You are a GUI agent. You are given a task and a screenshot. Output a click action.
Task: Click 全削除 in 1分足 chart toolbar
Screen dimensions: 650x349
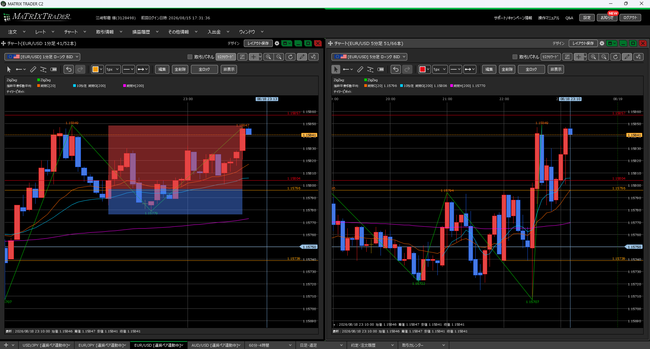click(x=180, y=69)
